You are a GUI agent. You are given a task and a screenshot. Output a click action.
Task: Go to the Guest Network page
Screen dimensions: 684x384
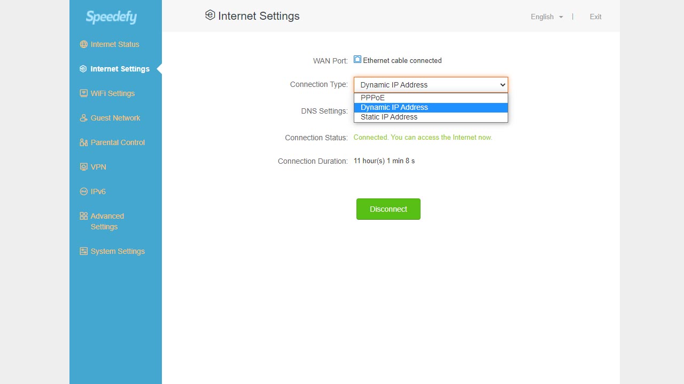tap(115, 118)
